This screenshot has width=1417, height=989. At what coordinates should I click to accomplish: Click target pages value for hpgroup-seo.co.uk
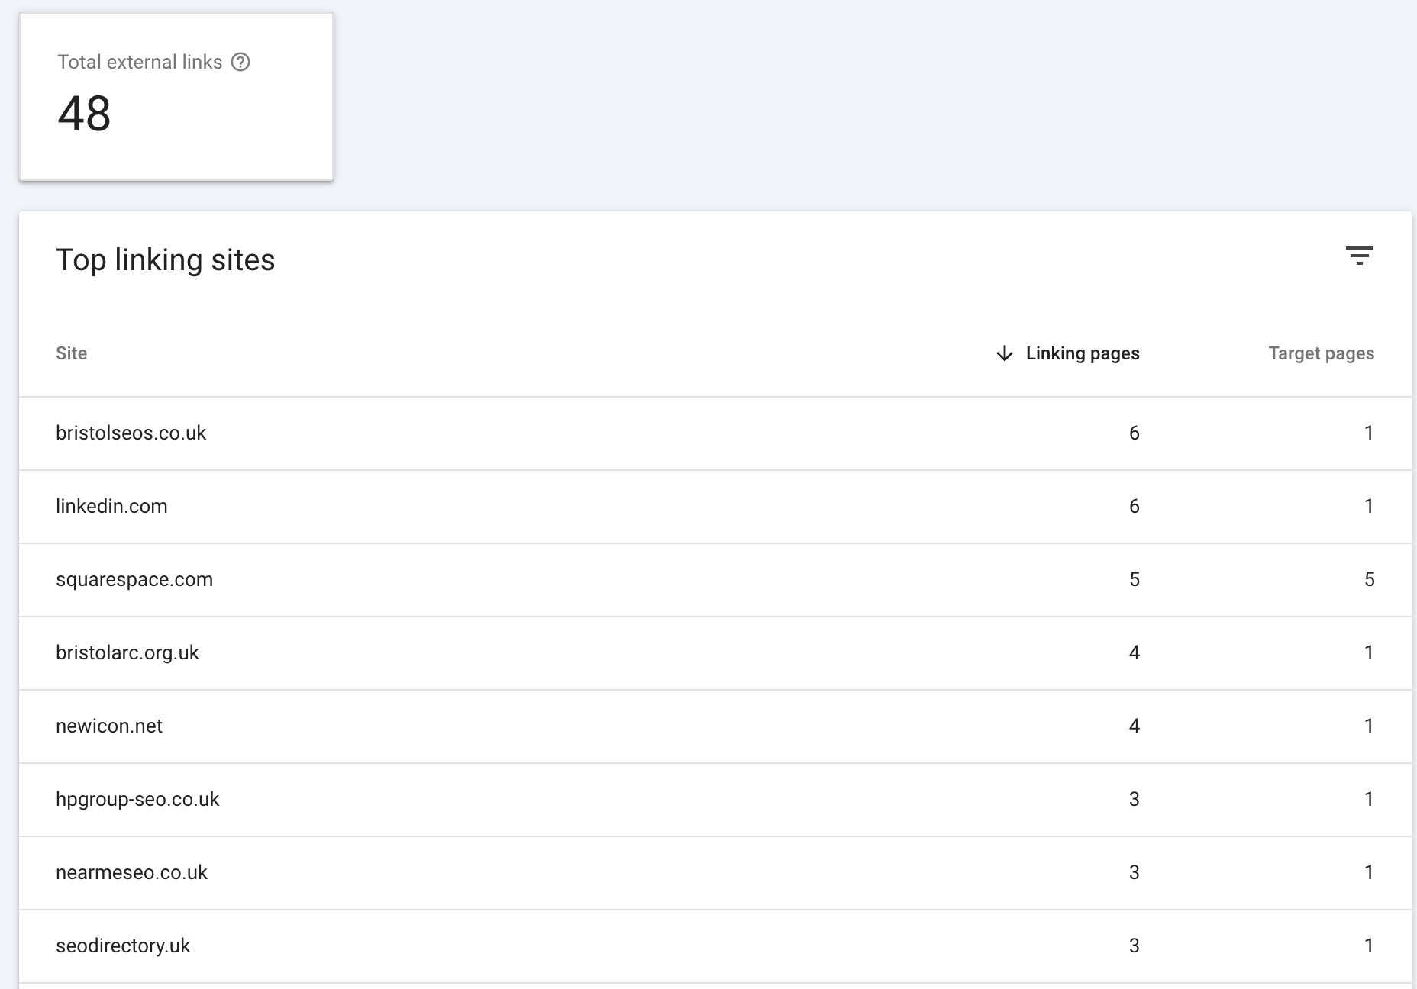[1369, 800]
